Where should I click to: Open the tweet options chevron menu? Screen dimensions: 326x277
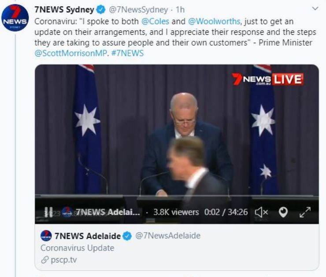pos(315,9)
